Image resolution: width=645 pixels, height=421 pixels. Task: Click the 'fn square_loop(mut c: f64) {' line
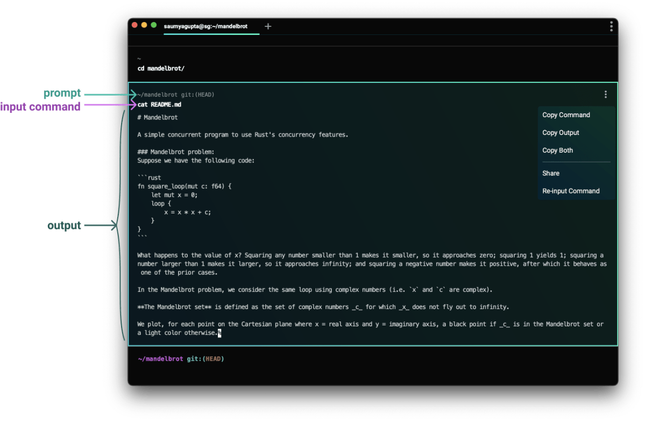coord(185,187)
